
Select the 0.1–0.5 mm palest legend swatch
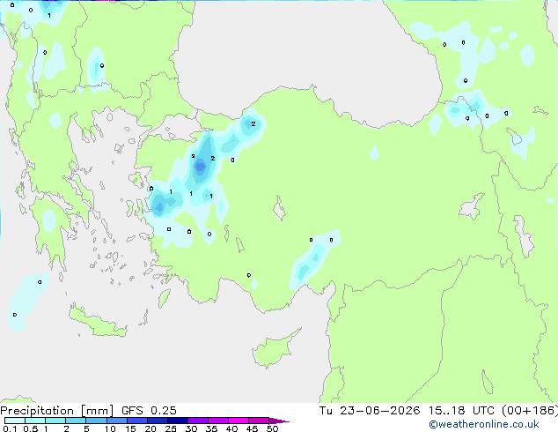click(15, 421)
